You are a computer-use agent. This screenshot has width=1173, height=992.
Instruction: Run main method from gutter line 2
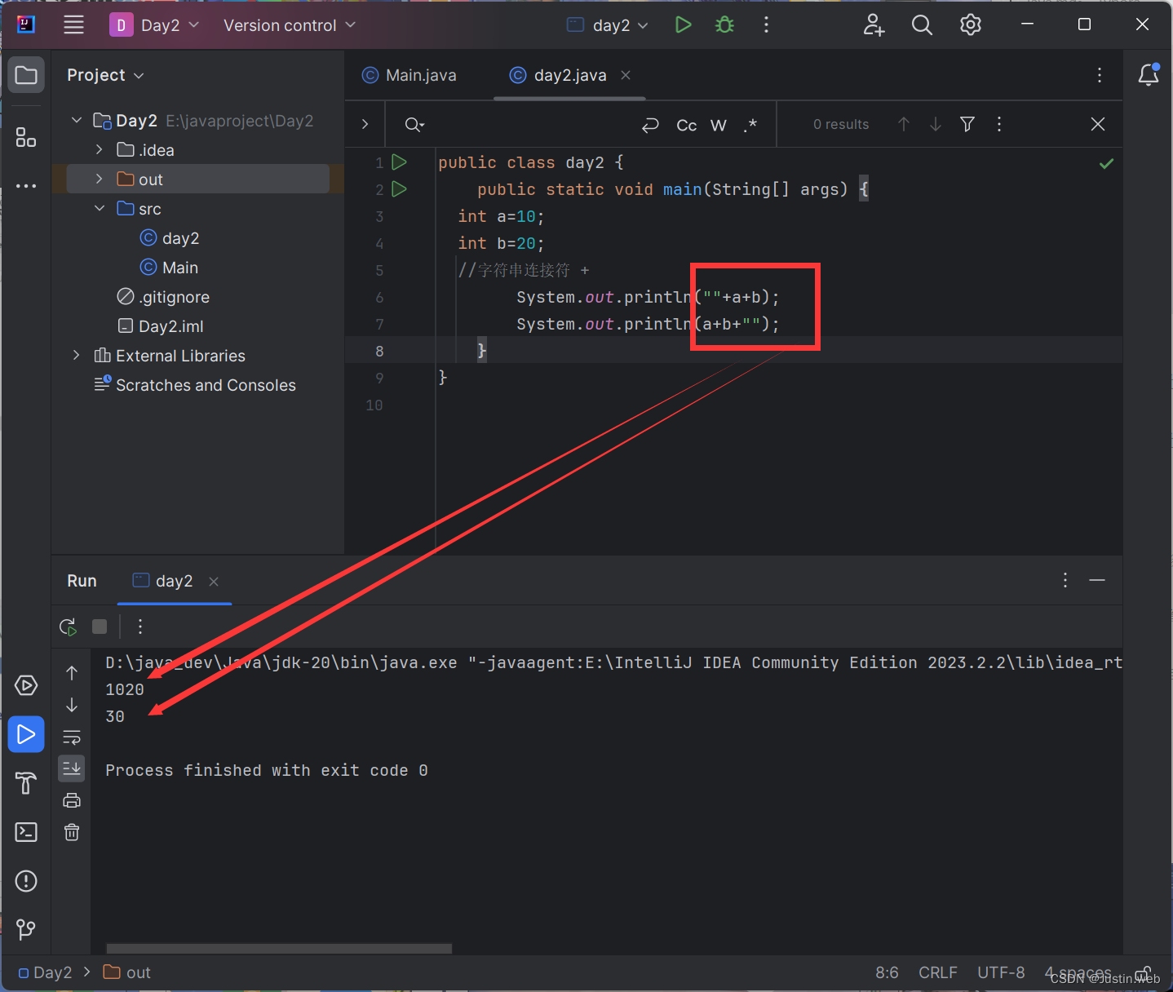[x=399, y=189]
